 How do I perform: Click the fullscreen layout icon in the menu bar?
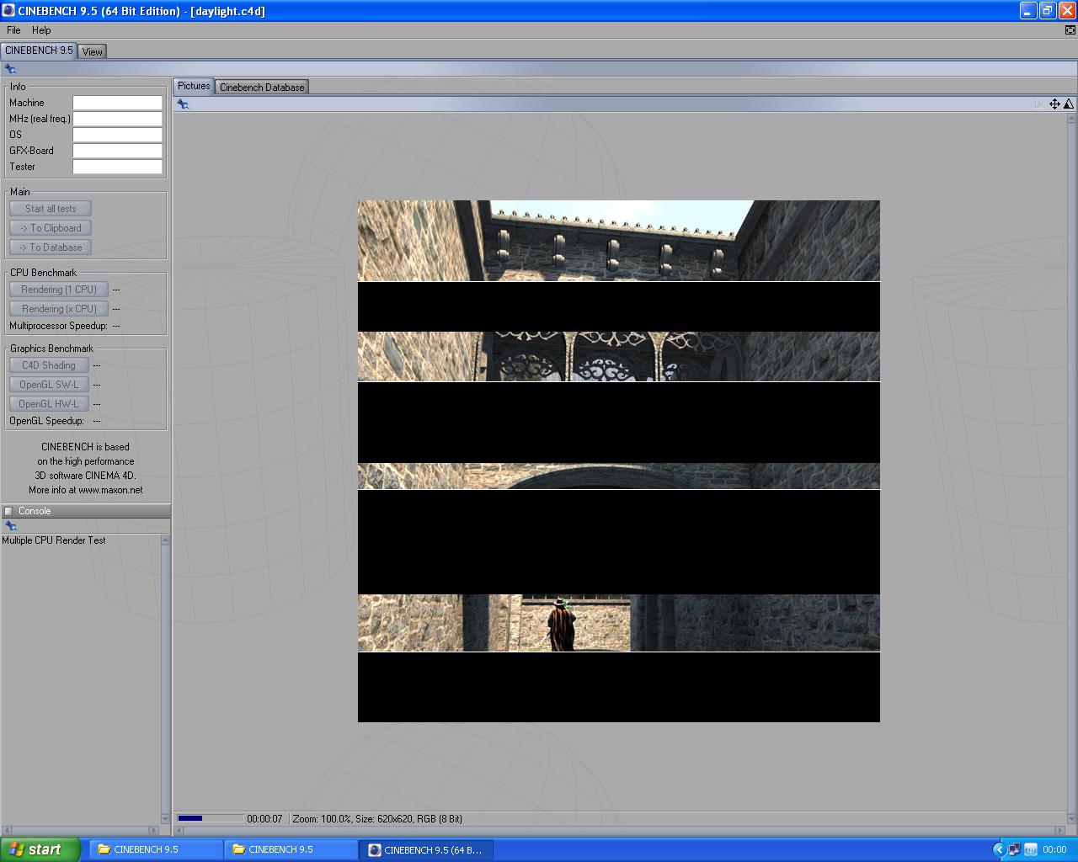click(1070, 30)
